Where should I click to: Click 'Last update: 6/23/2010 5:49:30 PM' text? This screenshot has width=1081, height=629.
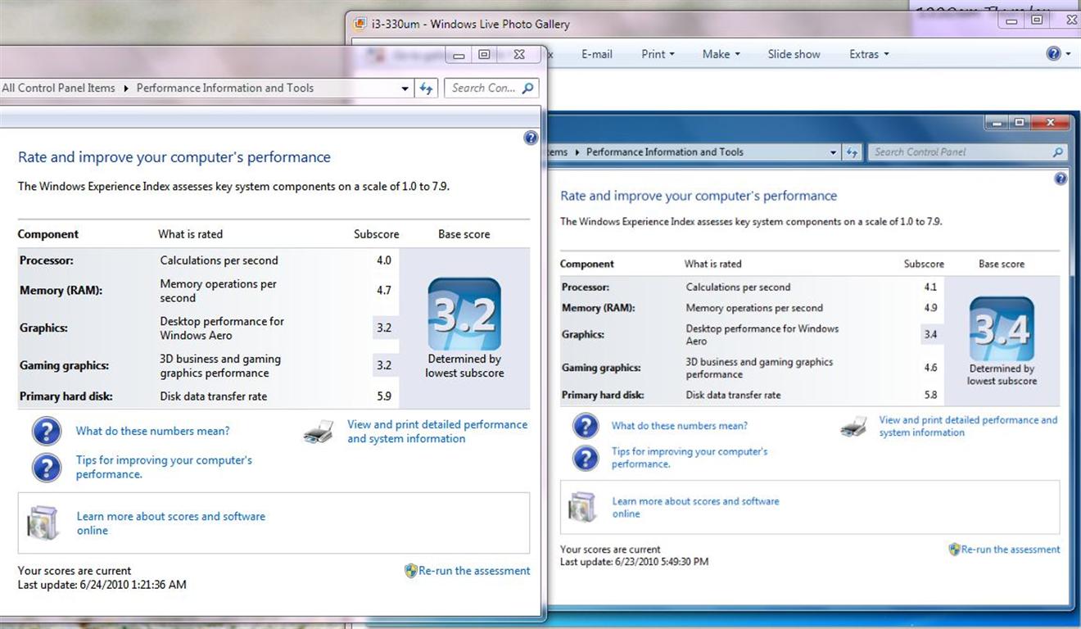click(x=635, y=562)
